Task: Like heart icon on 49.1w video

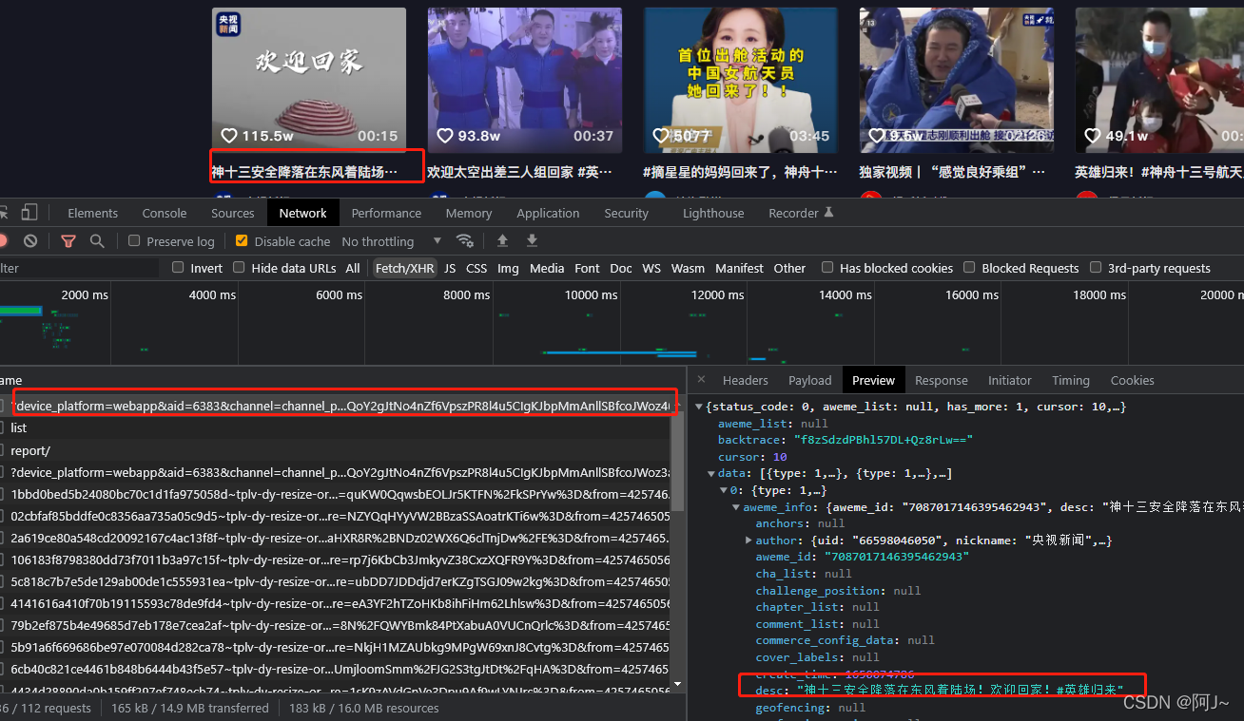Action: point(1092,136)
